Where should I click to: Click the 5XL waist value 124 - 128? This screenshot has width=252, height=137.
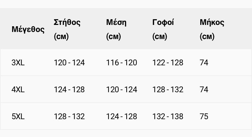coord(122,116)
